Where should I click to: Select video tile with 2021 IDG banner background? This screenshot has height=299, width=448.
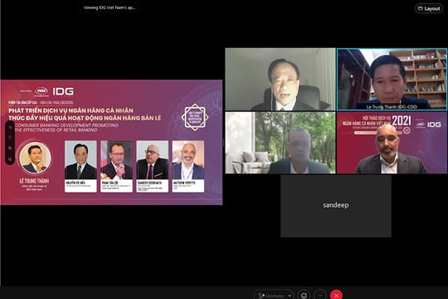[x=392, y=143]
